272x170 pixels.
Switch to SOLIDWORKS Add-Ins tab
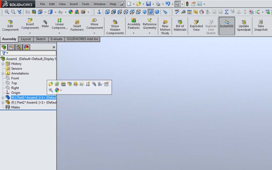point(82,39)
